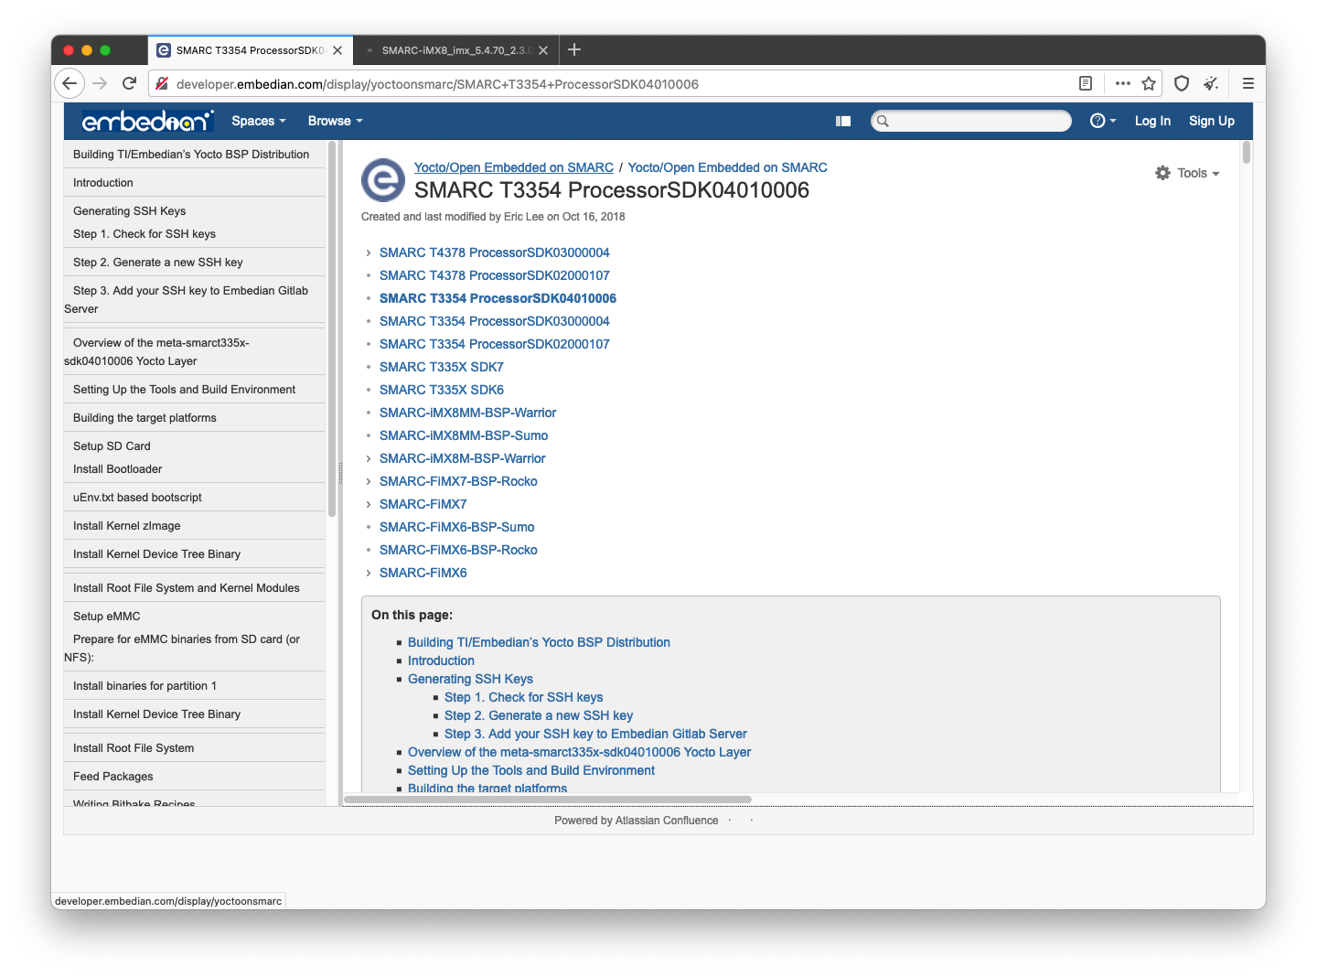Open first Yocto/Open Embedded on SMARC breadcrumb
The height and width of the screenshot is (977, 1317).
tap(513, 167)
